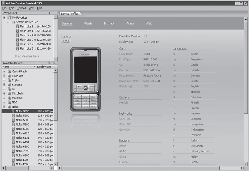The width and height of the screenshot is (249, 171).
Task: Click the device grouping icon in Available Devices
Action: (49, 63)
